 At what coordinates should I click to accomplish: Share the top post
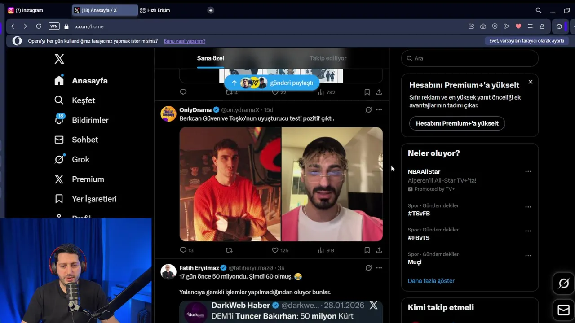pyautogui.click(x=379, y=92)
